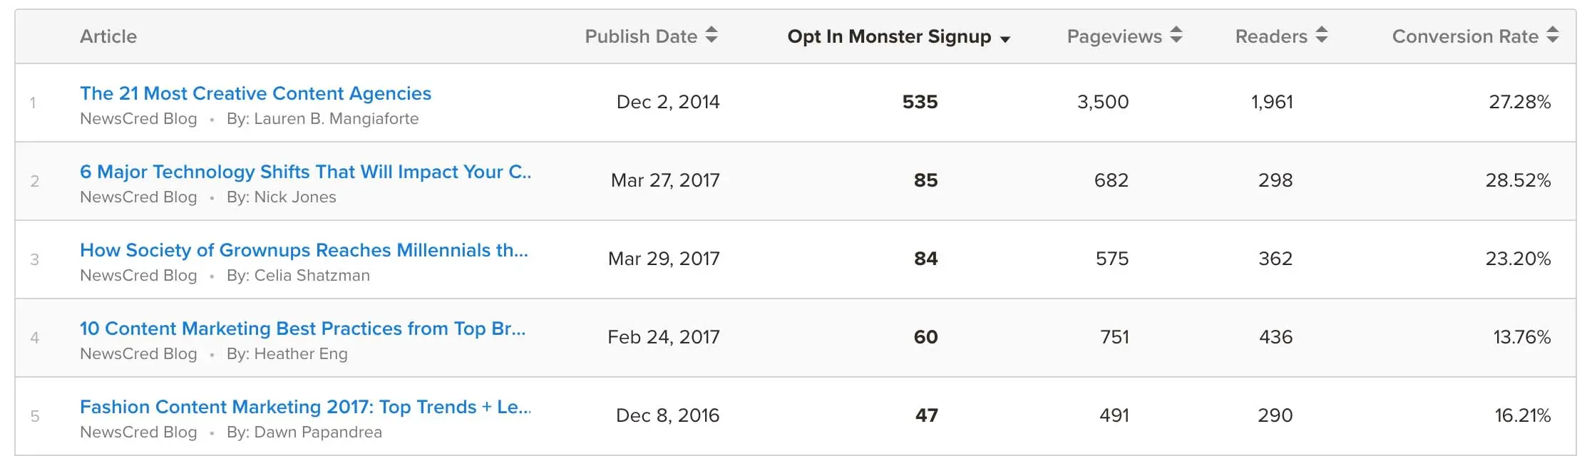1587x456 pixels.
Task: Click author Nick Jones byline
Action: pyautogui.click(x=281, y=197)
